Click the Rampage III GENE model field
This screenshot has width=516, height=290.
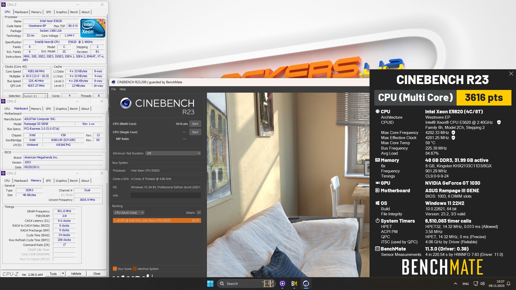48,124
